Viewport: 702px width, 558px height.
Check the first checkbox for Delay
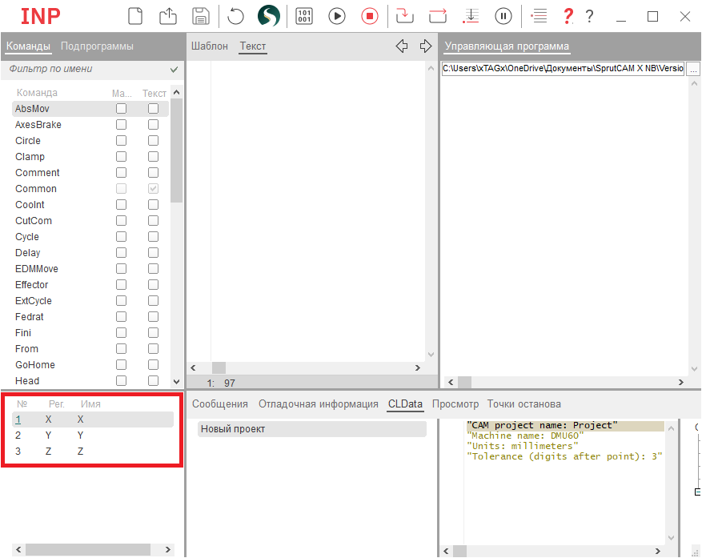(x=121, y=253)
